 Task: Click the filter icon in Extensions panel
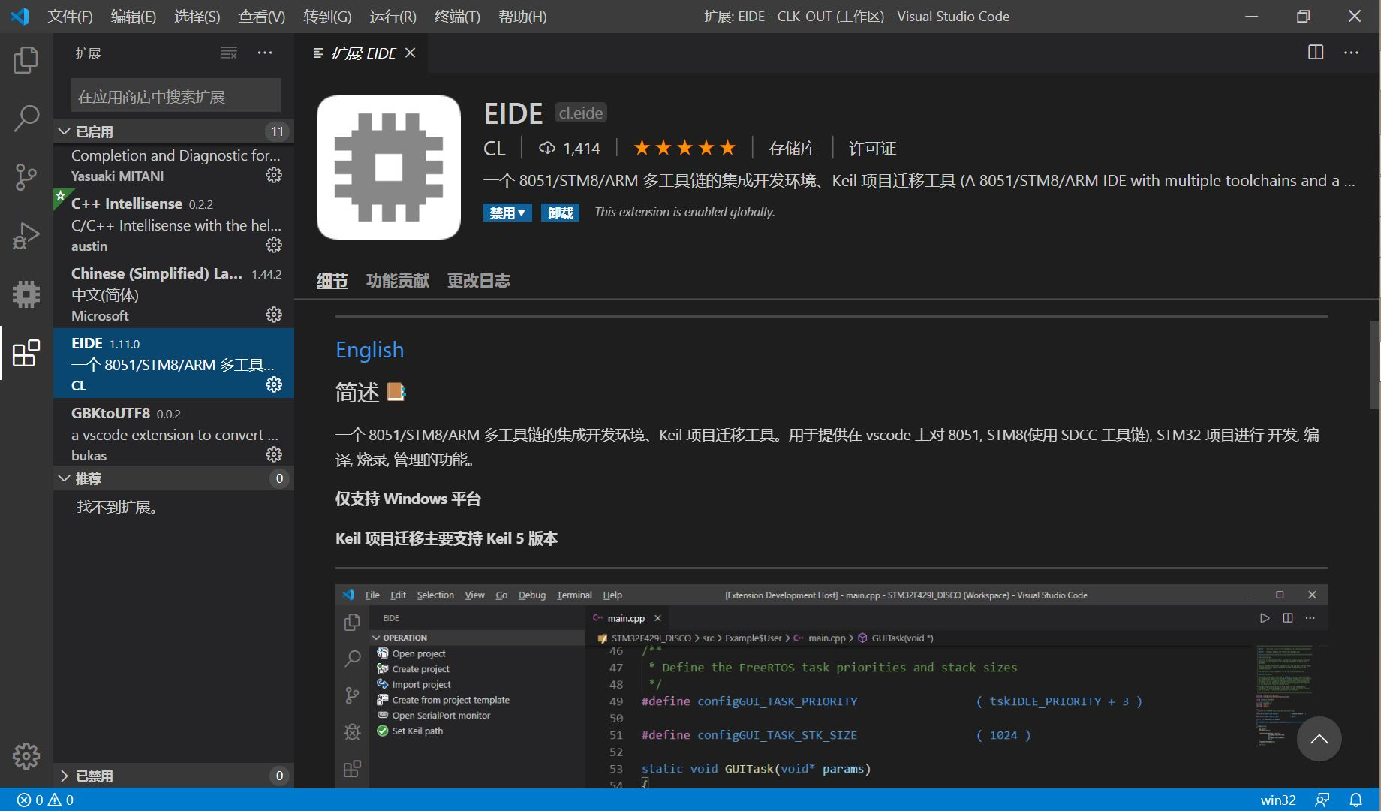coord(228,53)
